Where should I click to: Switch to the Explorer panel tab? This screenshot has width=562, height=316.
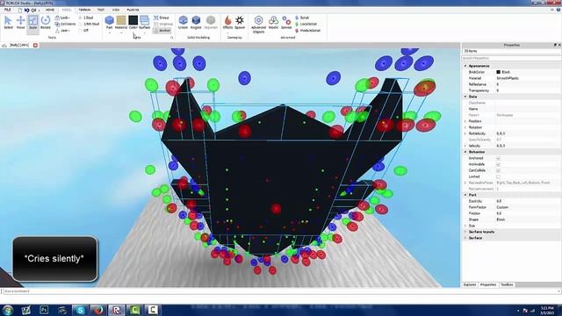[470, 284]
